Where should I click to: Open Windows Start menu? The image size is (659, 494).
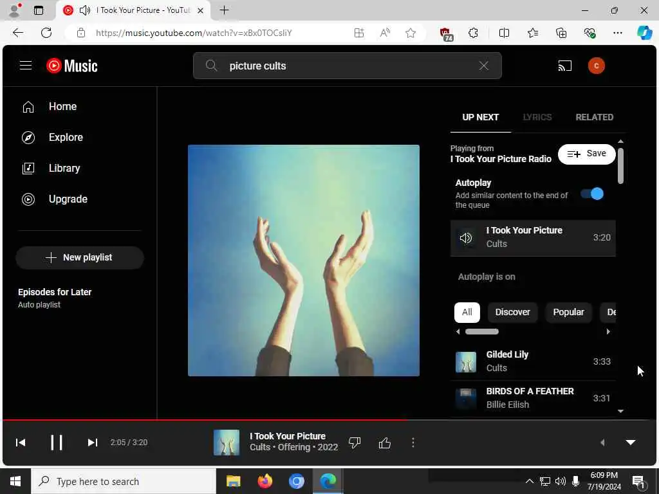coord(15,481)
